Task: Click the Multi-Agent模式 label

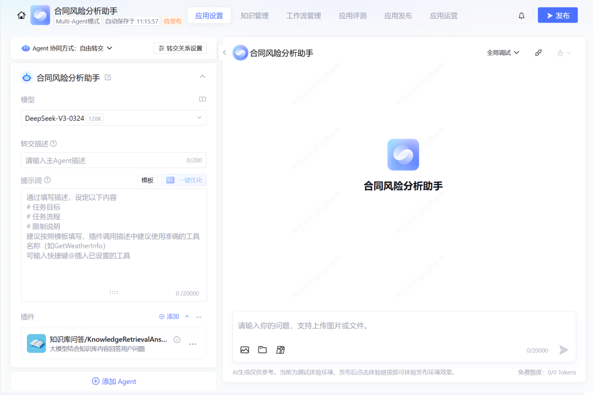Action: (x=77, y=21)
